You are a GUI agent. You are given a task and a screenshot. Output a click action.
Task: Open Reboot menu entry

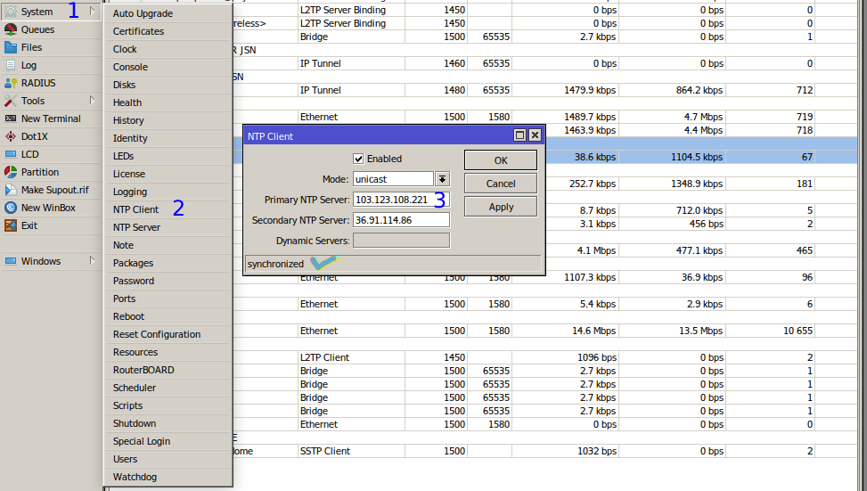click(168, 316)
